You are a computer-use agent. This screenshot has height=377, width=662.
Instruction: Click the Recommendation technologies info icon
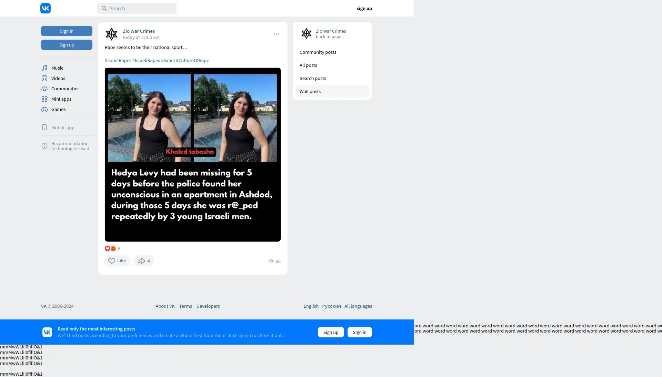tap(44, 146)
